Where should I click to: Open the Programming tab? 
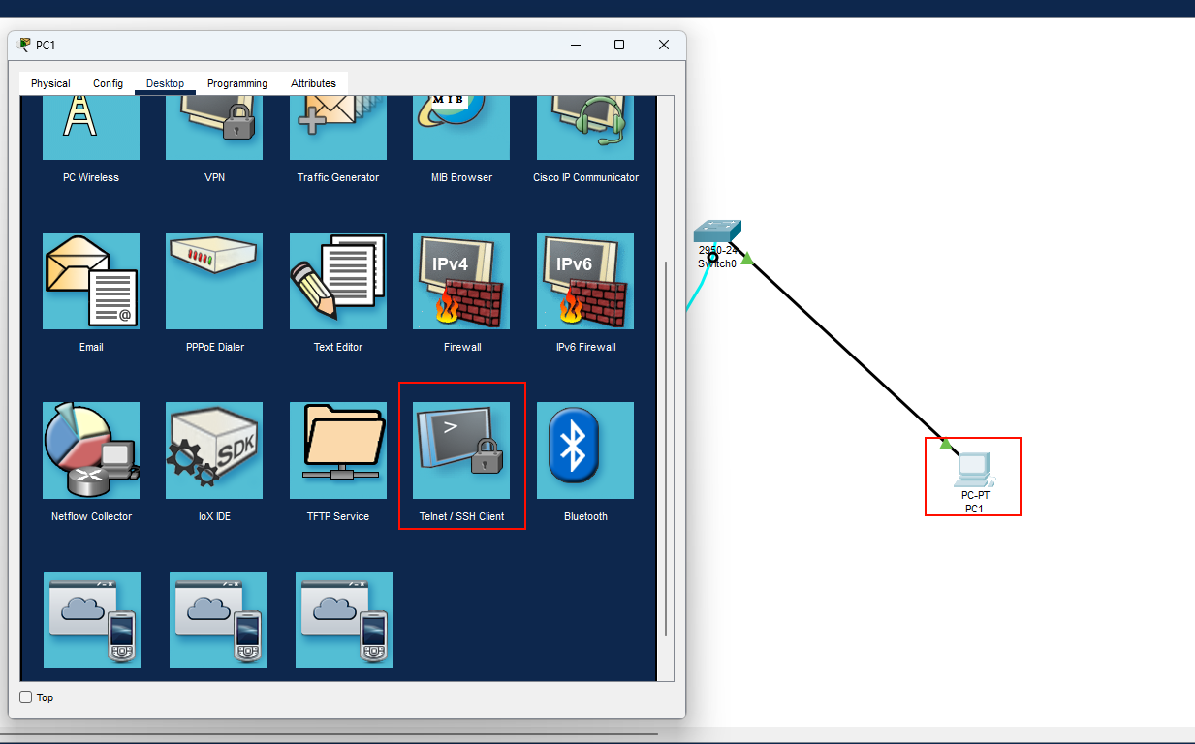237,84
